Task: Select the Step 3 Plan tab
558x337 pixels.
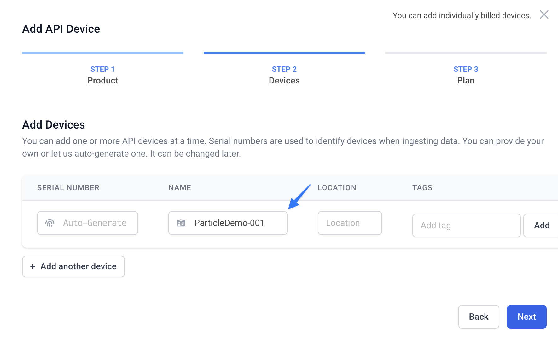Action: tap(466, 75)
